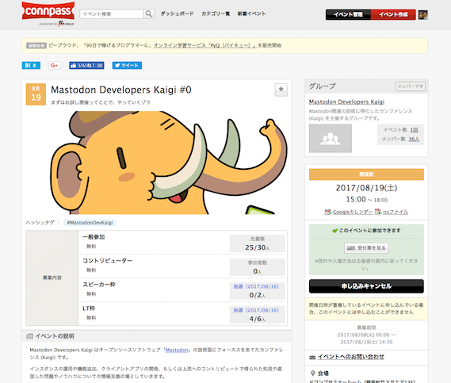Click the 4/6人 LT count
Image resolution: width=451 pixels, height=383 pixels.
[x=257, y=319]
